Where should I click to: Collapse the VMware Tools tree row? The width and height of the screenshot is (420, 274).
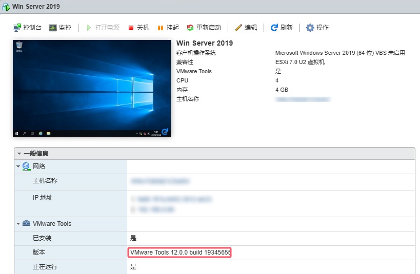pos(18,224)
